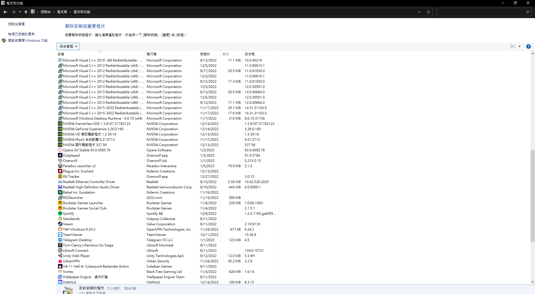The width and height of the screenshot is (535, 294).
Task: Select the REDlauncher program row
Action: pos(167,198)
